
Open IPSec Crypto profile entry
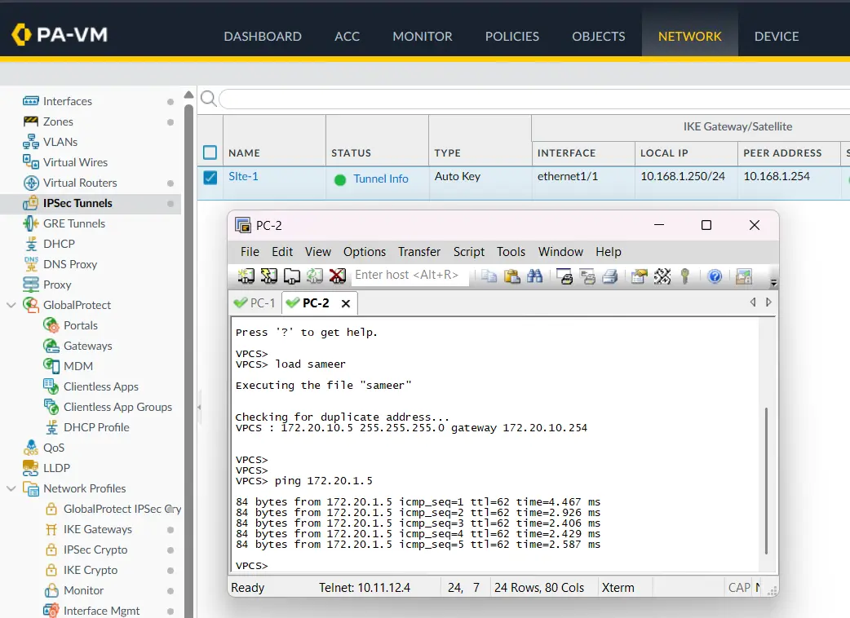tap(95, 550)
